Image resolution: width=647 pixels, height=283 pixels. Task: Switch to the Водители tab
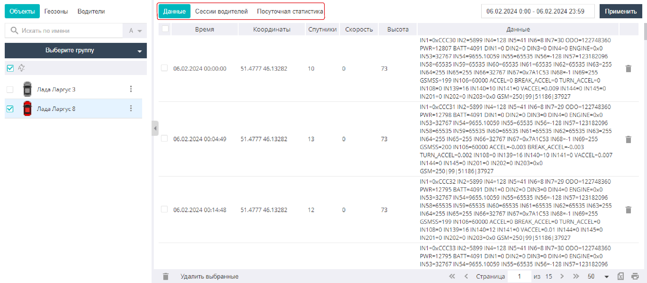pyautogui.click(x=91, y=11)
